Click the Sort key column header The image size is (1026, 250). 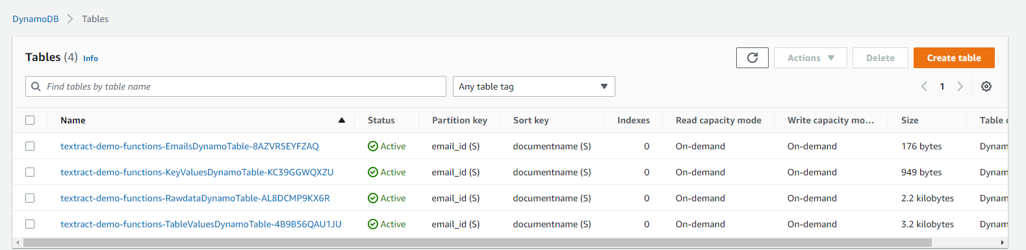531,120
